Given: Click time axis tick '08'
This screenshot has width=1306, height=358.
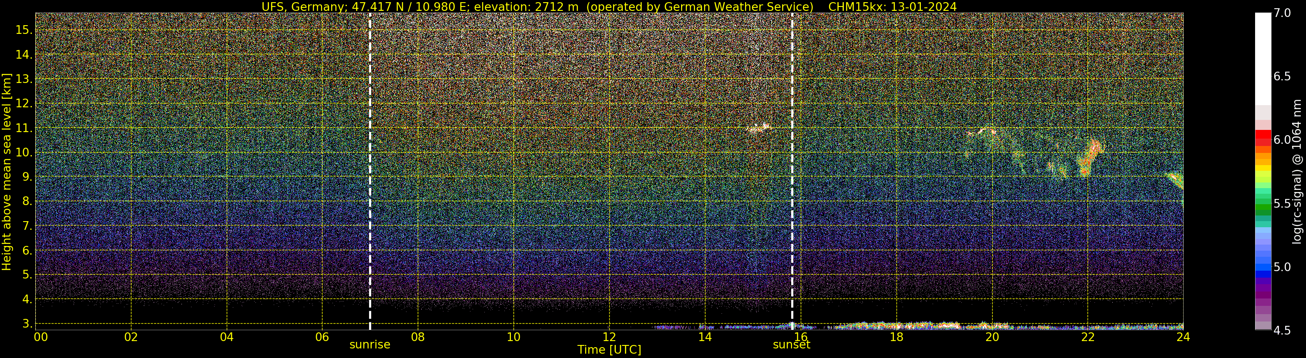Looking at the screenshot, I should 418,337.
